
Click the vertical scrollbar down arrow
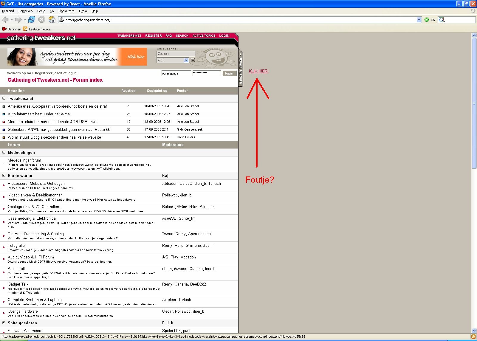(x=474, y=331)
